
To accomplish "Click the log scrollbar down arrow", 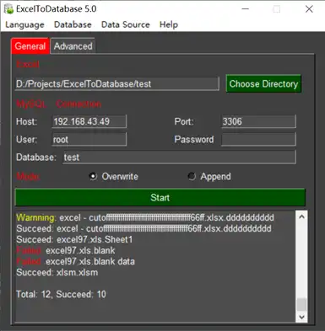I will [x=301, y=317].
